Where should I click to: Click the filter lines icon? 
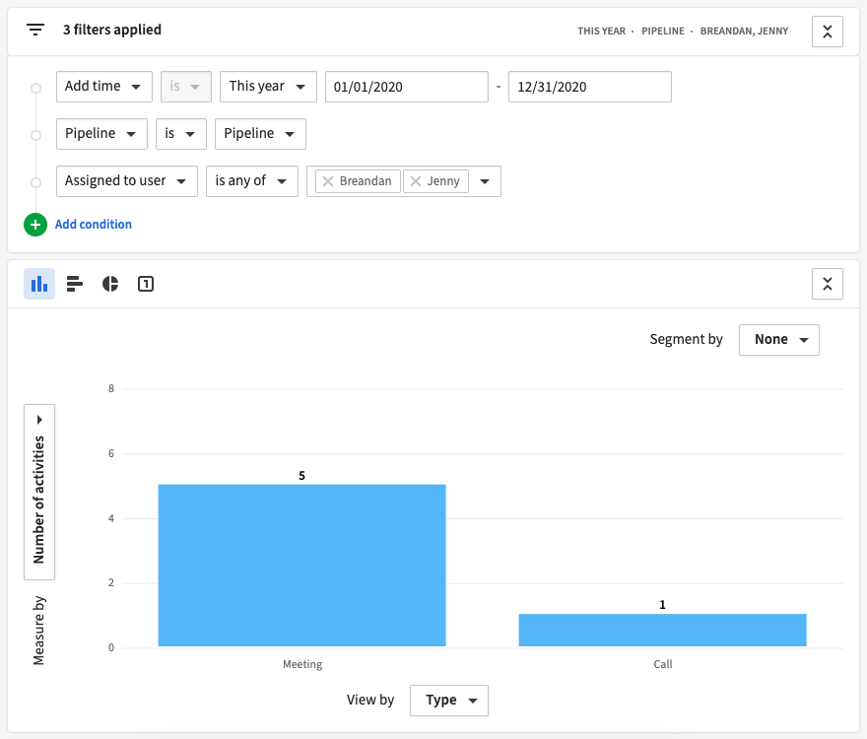[35, 30]
